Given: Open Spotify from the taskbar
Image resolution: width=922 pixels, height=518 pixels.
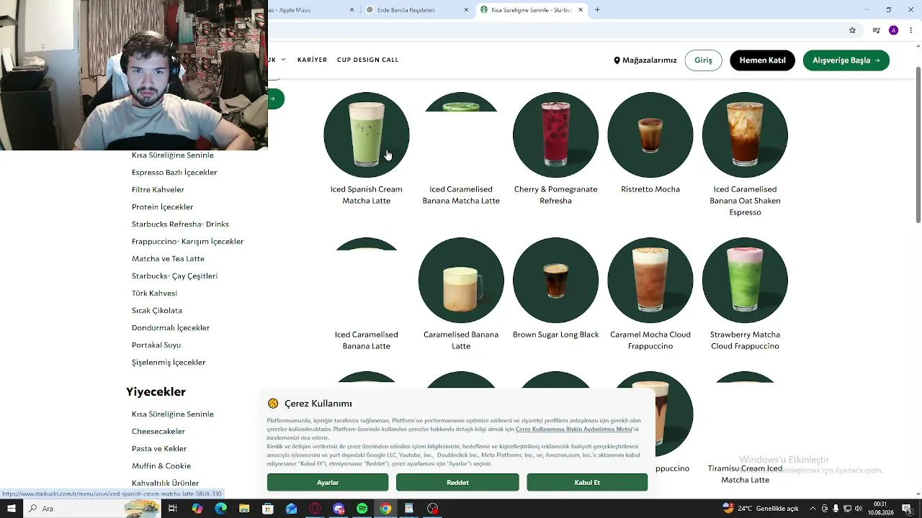Looking at the screenshot, I should [362, 509].
